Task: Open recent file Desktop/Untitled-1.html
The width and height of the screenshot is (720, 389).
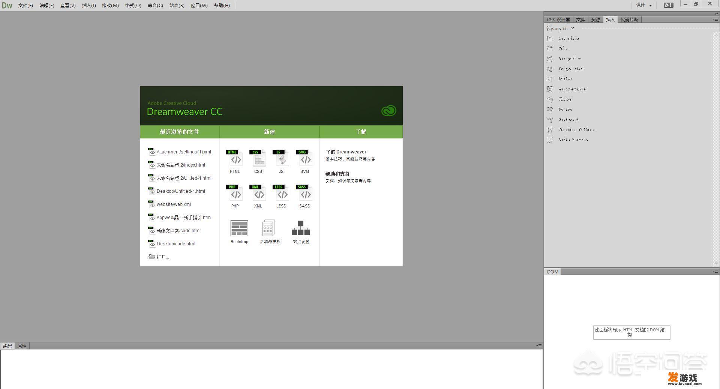Action: click(x=177, y=191)
